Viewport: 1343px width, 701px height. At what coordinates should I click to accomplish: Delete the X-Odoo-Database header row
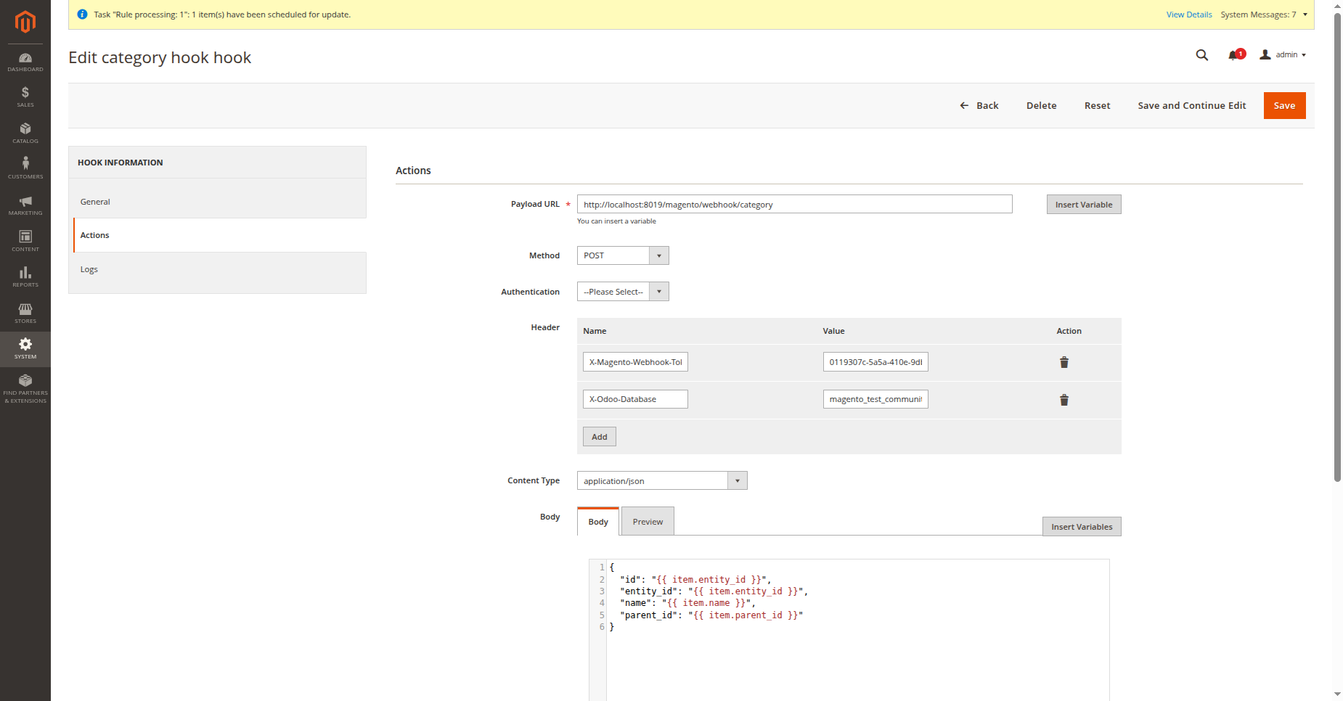click(x=1064, y=400)
